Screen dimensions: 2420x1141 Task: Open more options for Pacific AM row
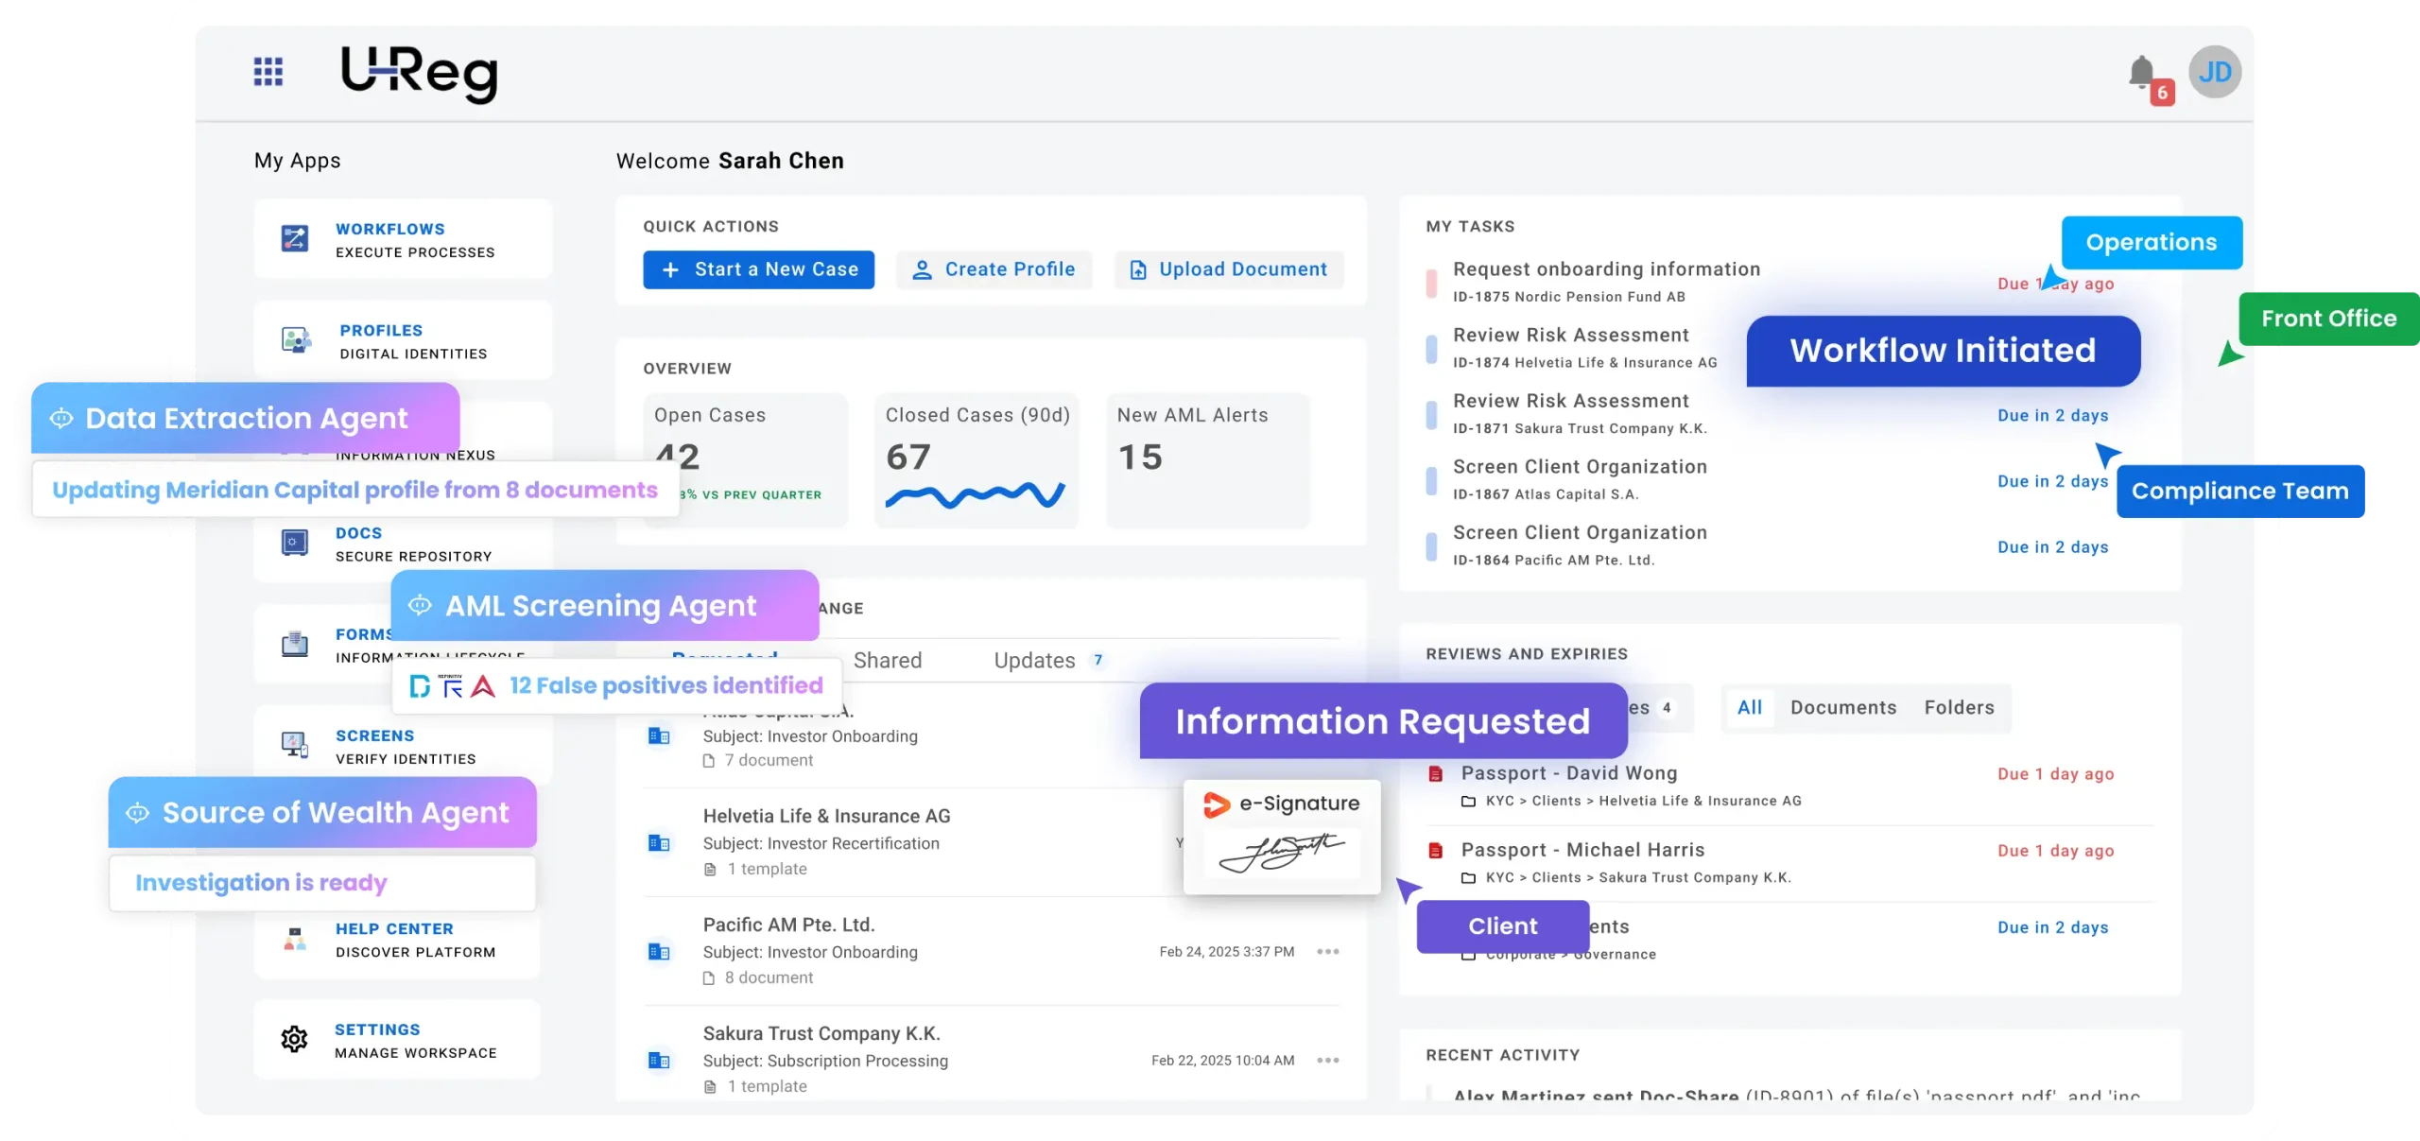tap(1327, 951)
